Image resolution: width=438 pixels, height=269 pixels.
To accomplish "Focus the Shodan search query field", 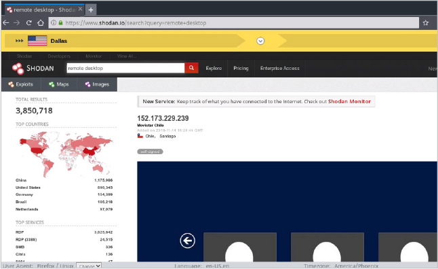I will pyautogui.click(x=125, y=68).
